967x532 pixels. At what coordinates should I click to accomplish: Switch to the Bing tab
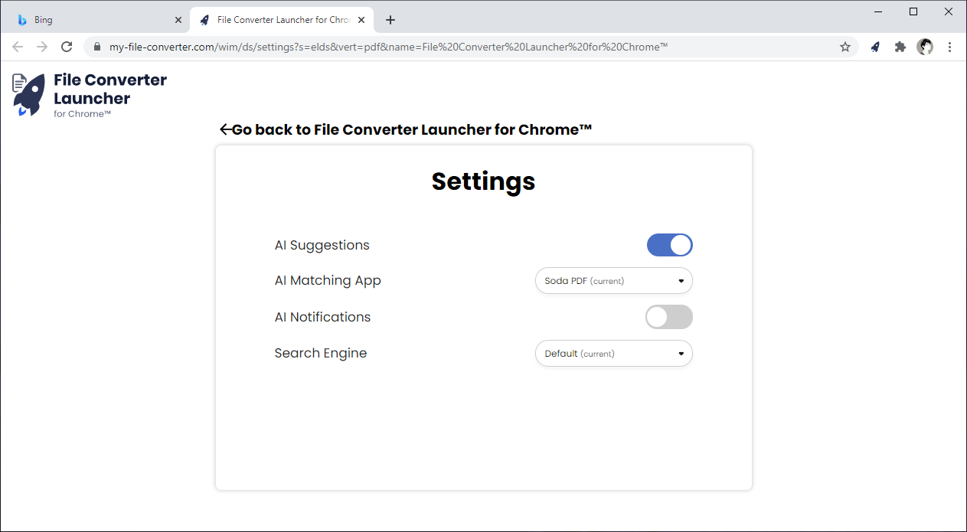(92, 19)
